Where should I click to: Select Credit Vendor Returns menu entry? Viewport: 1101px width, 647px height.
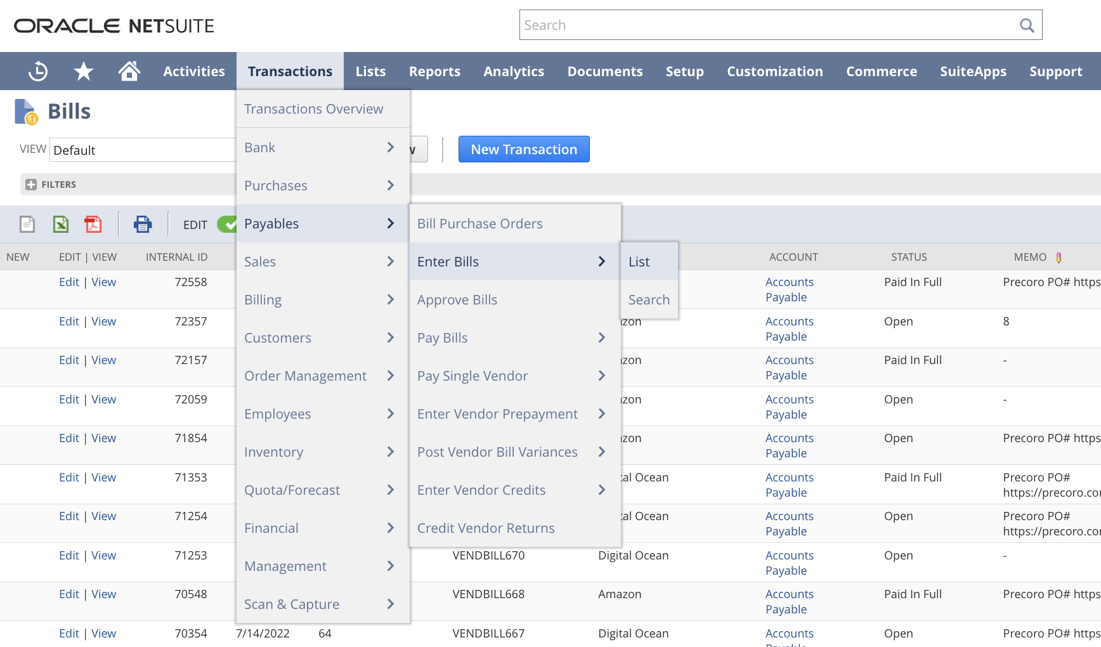[x=486, y=528]
